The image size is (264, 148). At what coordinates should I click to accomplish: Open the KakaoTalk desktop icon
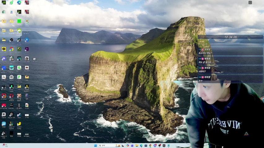coord(4,49)
